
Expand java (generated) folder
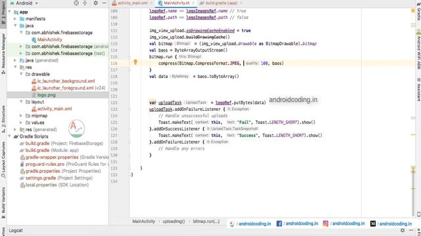tap(15, 60)
